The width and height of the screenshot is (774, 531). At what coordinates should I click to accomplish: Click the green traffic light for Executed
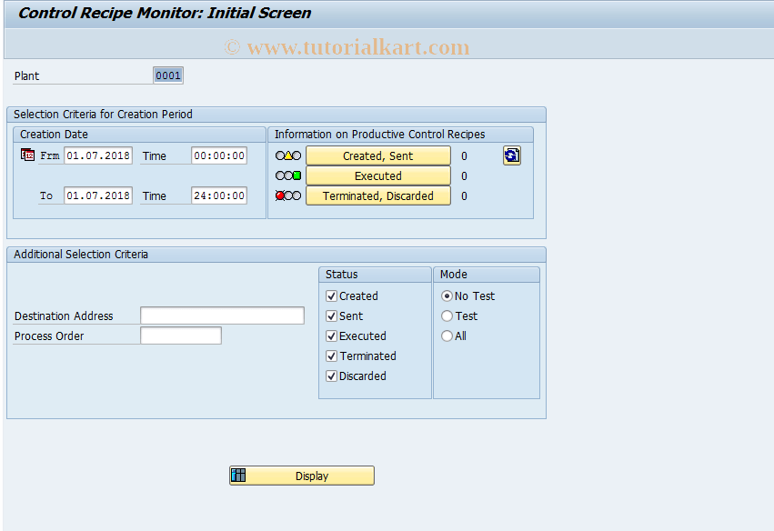click(298, 175)
